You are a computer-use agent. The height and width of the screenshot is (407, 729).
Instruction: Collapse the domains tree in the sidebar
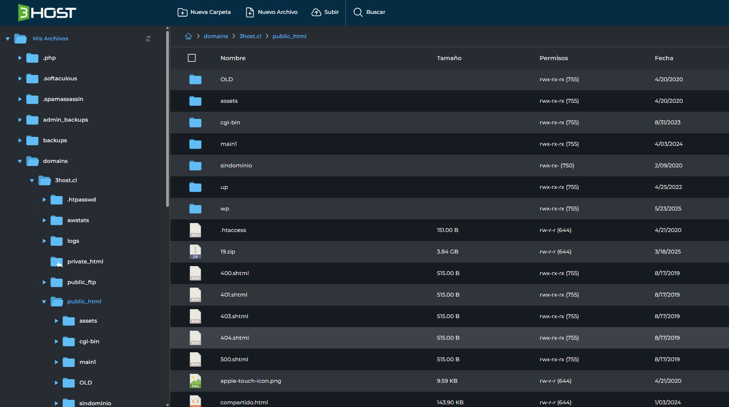pyautogui.click(x=20, y=161)
